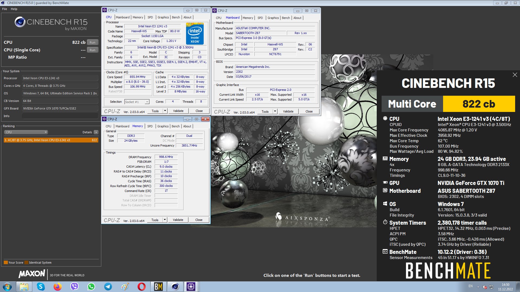The width and height of the screenshot is (520, 292).
Task: Click the Uncore Frequency value 3851.7 MHz
Action: [189, 145]
